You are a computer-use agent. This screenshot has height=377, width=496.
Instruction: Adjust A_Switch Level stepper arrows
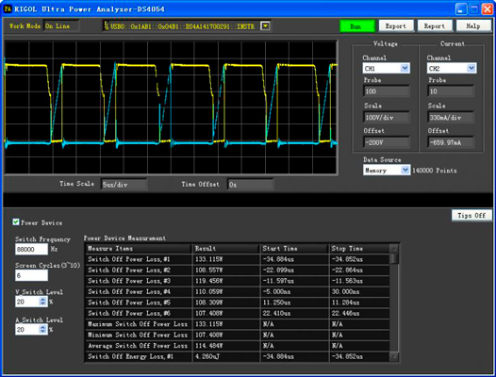click(x=42, y=330)
